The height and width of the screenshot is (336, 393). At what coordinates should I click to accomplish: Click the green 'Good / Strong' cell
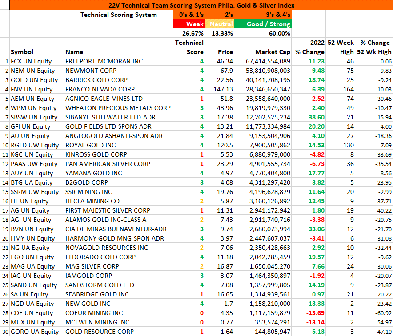pyautogui.click(x=263, y=24)
